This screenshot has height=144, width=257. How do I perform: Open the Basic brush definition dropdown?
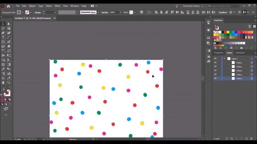98,12
